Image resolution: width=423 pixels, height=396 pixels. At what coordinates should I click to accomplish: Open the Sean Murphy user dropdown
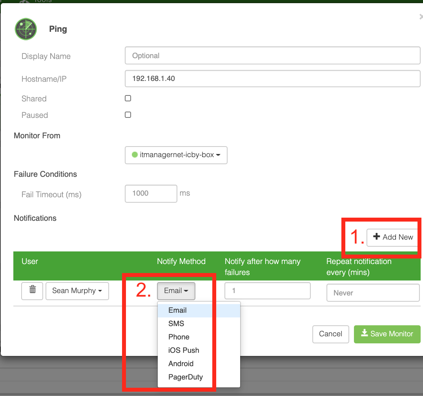77,291
